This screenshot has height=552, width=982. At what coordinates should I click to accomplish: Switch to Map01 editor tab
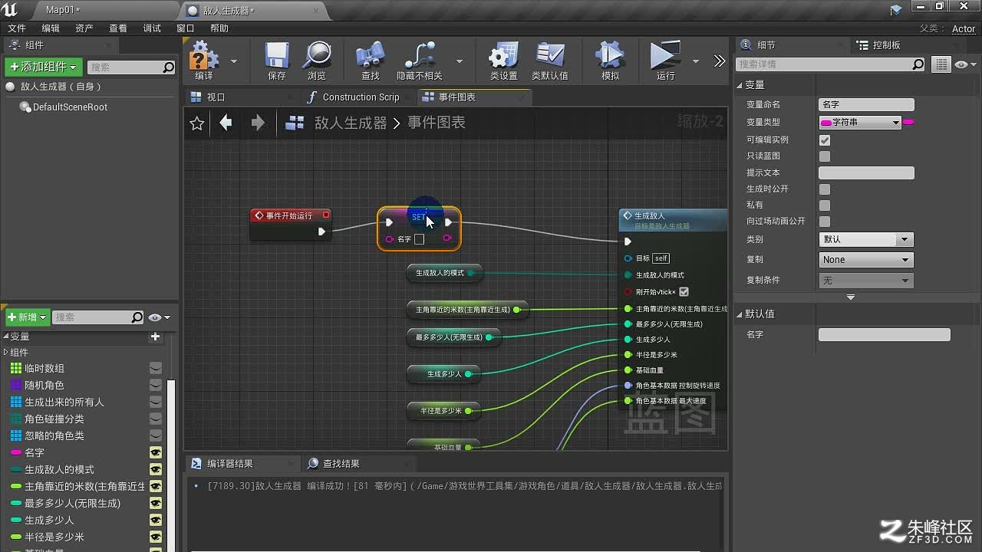point(63,10)
